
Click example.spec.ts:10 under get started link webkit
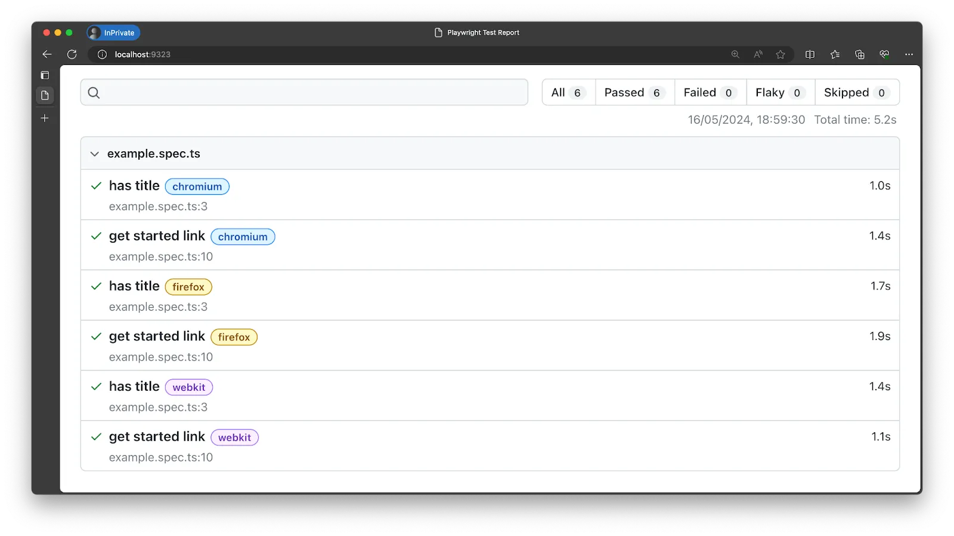pyautogui.click(x=161, y=457)
